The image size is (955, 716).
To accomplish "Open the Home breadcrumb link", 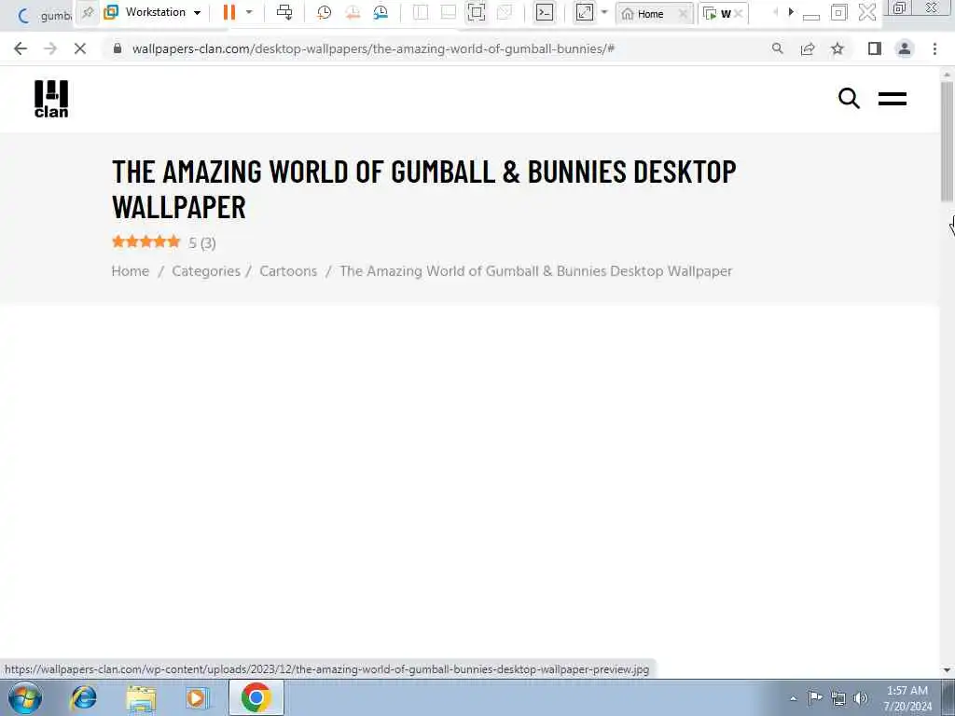I will (131, 271).
